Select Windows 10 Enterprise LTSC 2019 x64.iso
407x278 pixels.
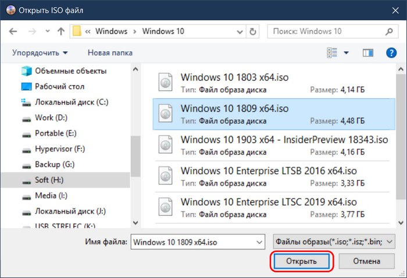pos(274,208)
